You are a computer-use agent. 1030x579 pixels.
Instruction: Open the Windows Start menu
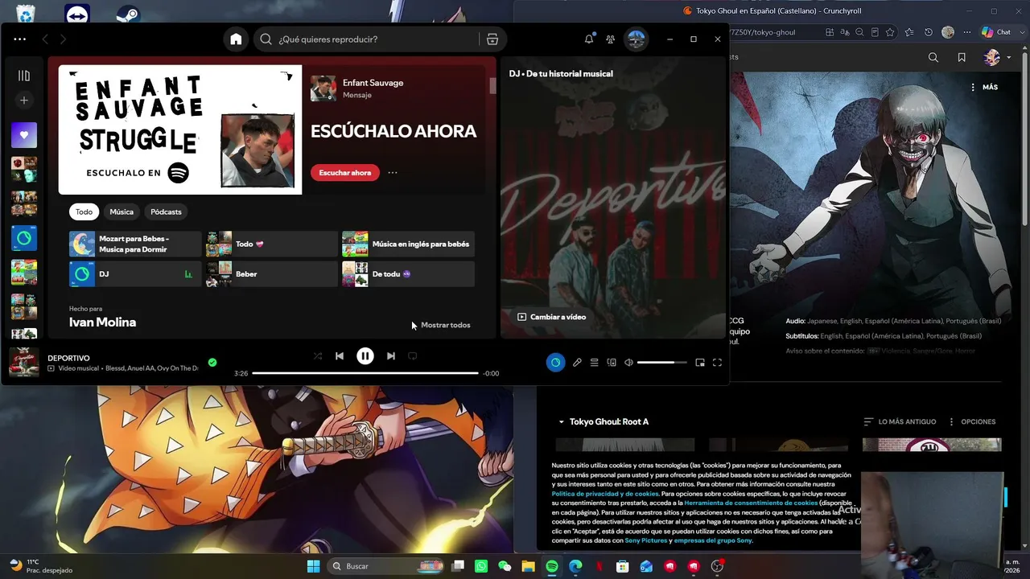[313, 566]
